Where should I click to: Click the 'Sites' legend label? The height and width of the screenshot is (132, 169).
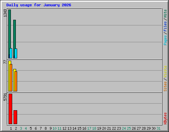tap(165, 86)
